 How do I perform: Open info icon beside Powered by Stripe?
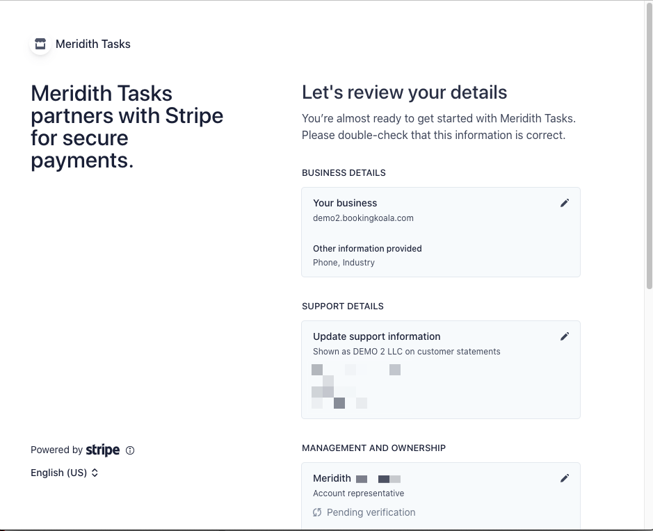[x=130, y=450]
